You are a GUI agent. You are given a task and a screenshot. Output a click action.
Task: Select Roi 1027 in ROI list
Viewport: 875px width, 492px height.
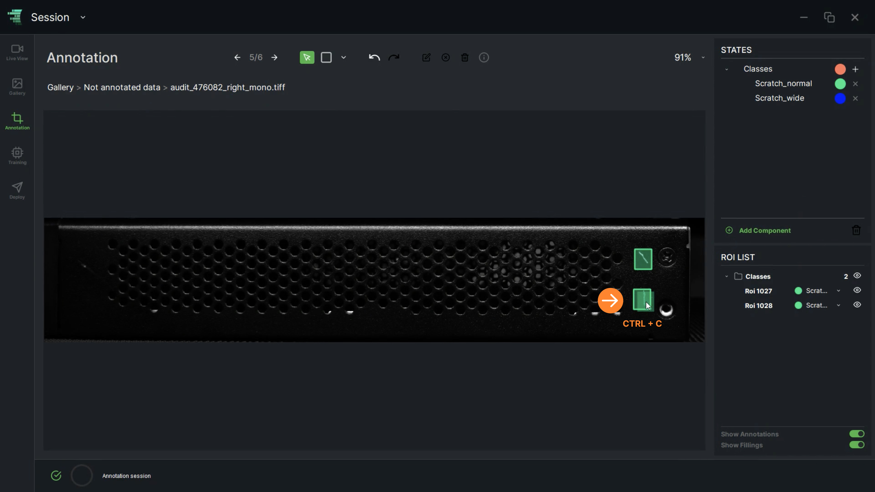pyautogui.click(x=758, y=291)
